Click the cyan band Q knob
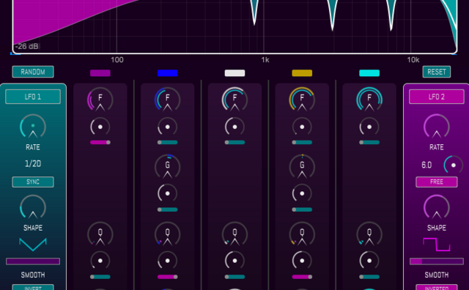This screenshot has width=469, height=290. tap(369, 234)
